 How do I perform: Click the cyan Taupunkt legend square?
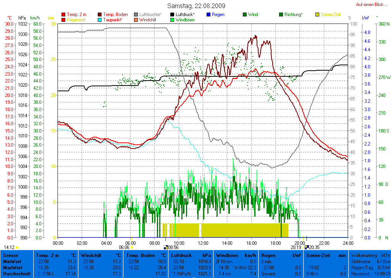click(100, 20)
